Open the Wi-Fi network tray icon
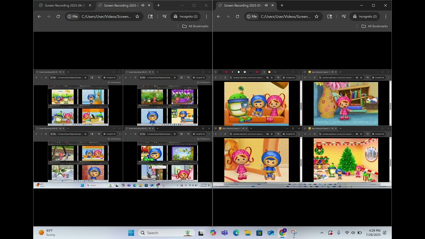 [x=347, y=233]
